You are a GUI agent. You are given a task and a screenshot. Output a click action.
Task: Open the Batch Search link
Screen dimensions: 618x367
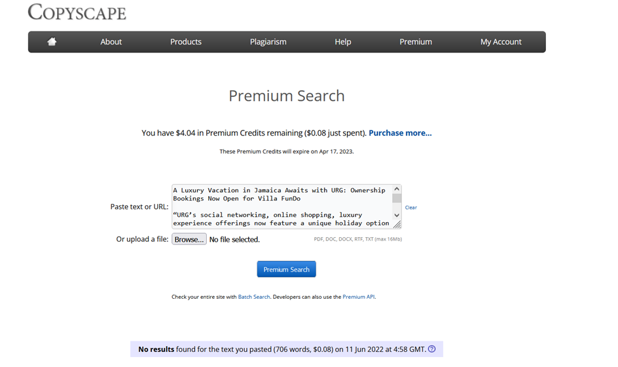click(254, 297)
